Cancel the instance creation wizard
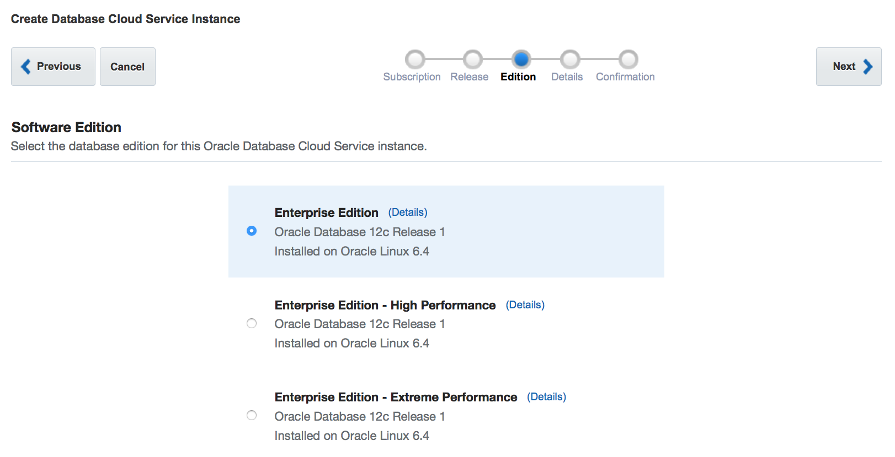 (127, 67)
